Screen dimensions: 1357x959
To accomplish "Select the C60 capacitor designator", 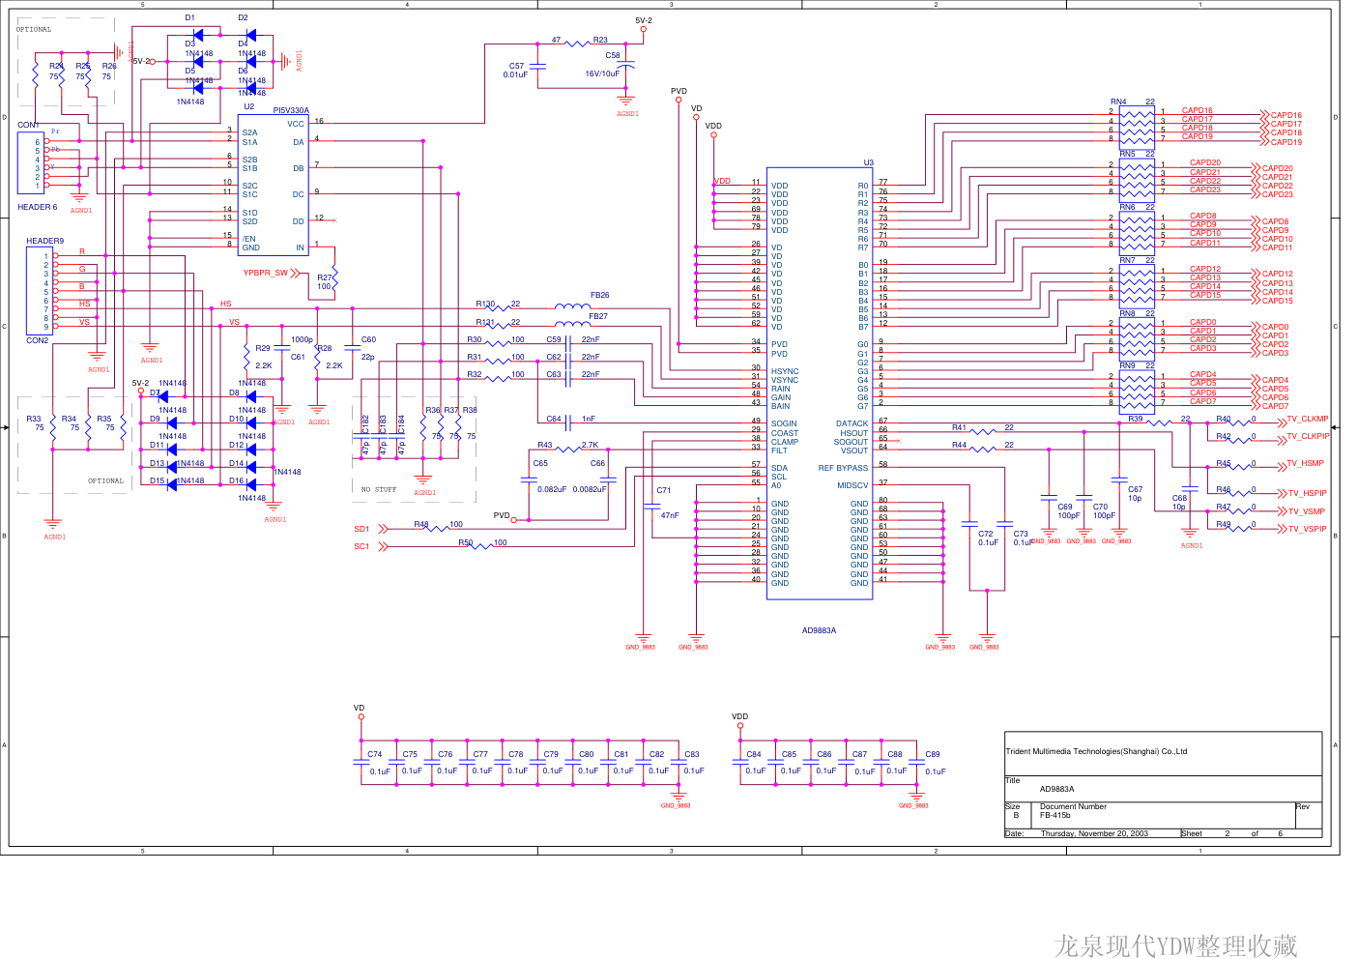I will click(x=368, y=339).
